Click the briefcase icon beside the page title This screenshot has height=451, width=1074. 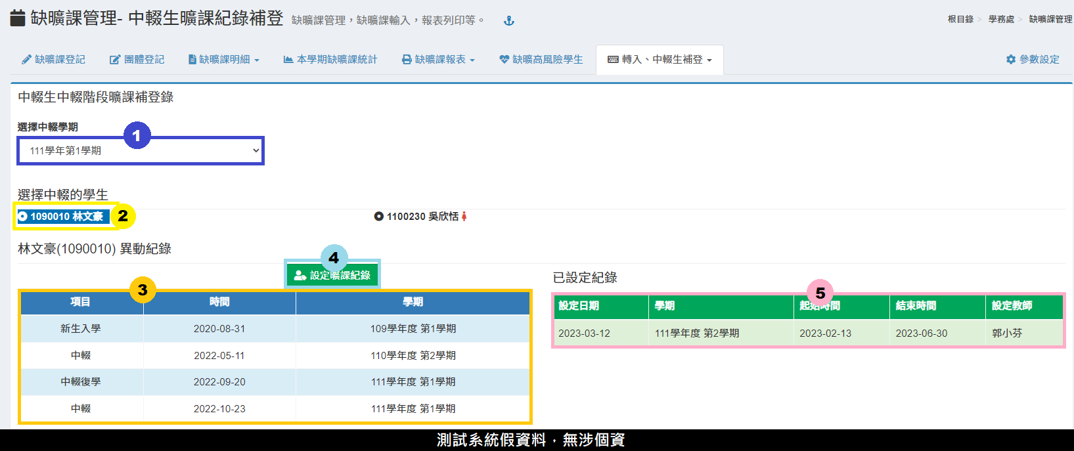click(x=18, y=18)
